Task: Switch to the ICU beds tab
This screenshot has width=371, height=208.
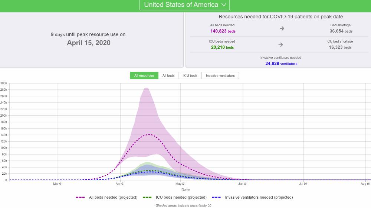Action: click(x=190, y=76)
